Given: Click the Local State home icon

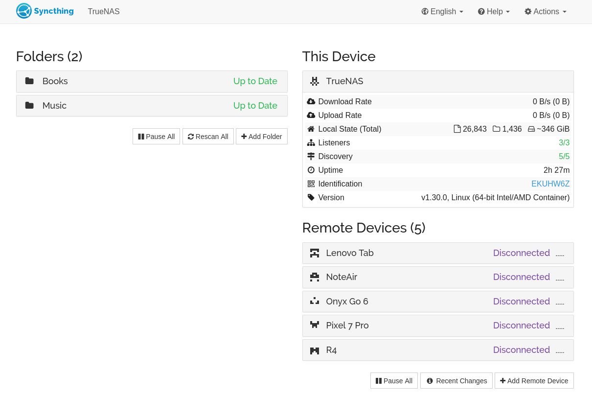Looking at the screenshot, I should pyautogui.click(x=311, y=129).
